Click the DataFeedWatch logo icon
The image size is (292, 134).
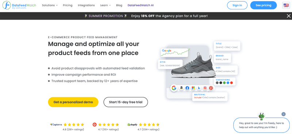7,5
